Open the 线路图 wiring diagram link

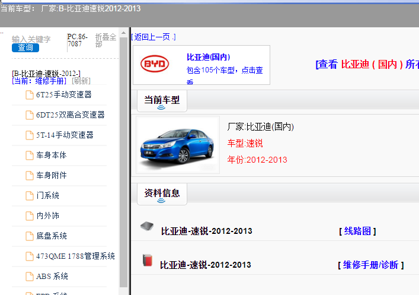pos(357,231)
